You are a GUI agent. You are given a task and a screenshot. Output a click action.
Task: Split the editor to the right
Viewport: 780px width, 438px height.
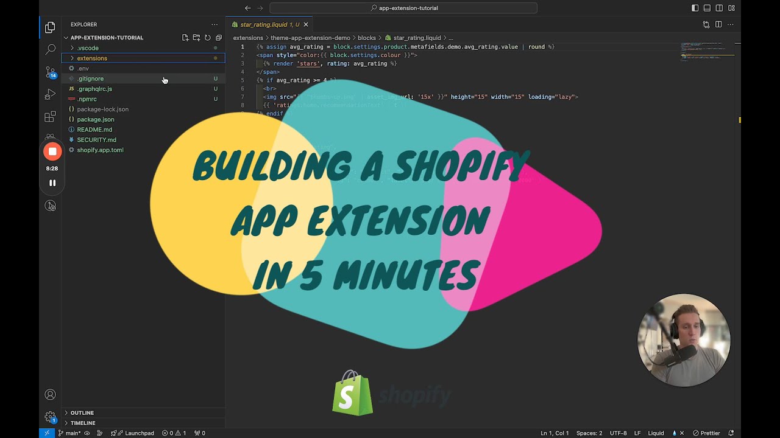pos(718,24)
